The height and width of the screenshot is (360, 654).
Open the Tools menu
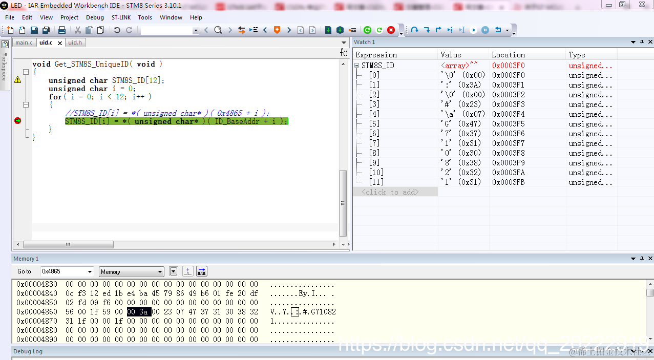145,17
